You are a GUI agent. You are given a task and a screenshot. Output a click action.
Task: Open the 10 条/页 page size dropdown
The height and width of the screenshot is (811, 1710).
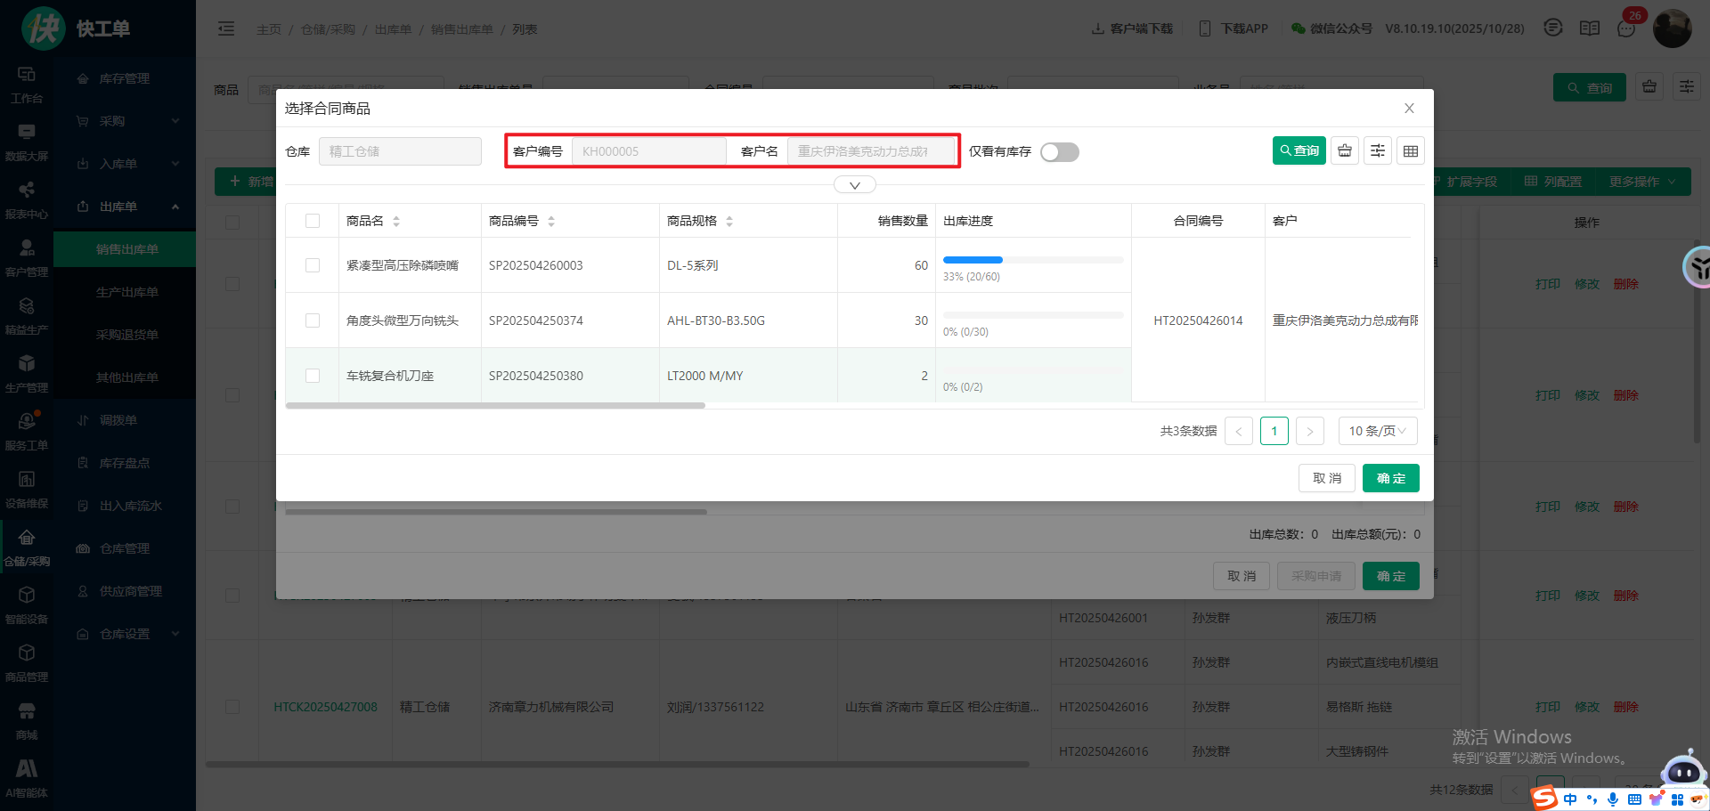(1377, 431)
